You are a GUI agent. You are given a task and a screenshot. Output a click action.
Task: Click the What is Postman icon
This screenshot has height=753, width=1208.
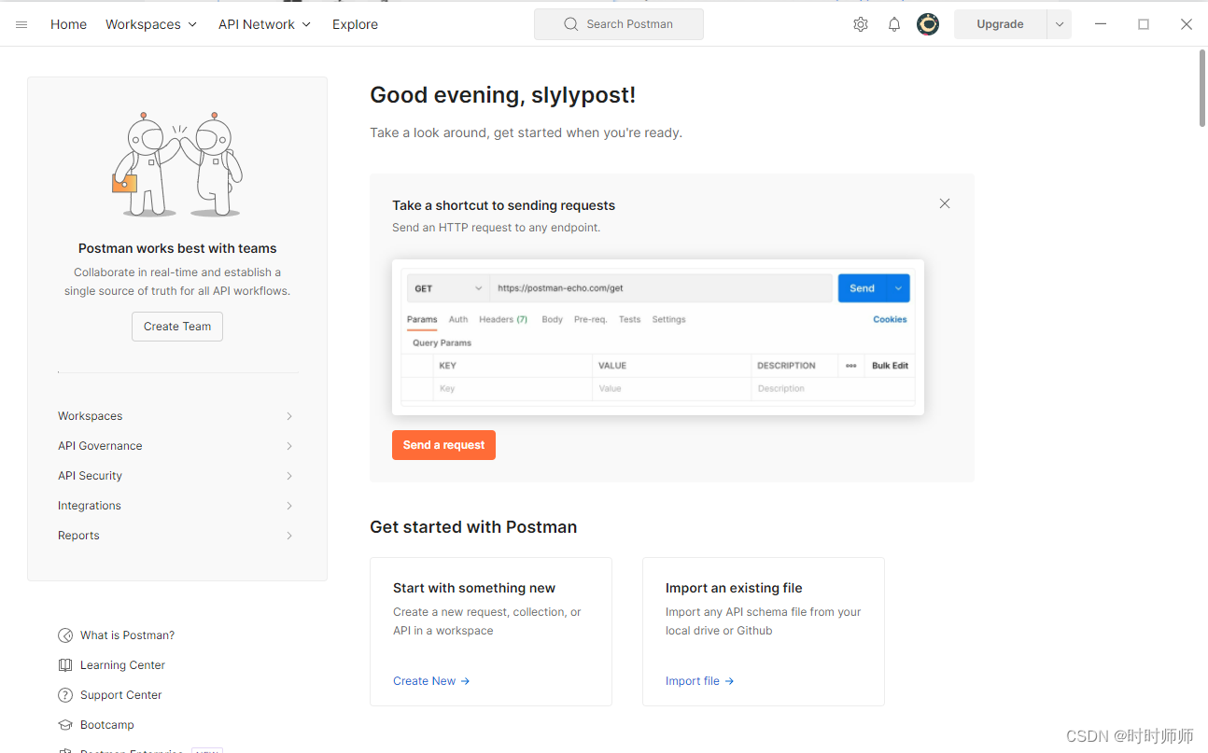coord(65,635)
